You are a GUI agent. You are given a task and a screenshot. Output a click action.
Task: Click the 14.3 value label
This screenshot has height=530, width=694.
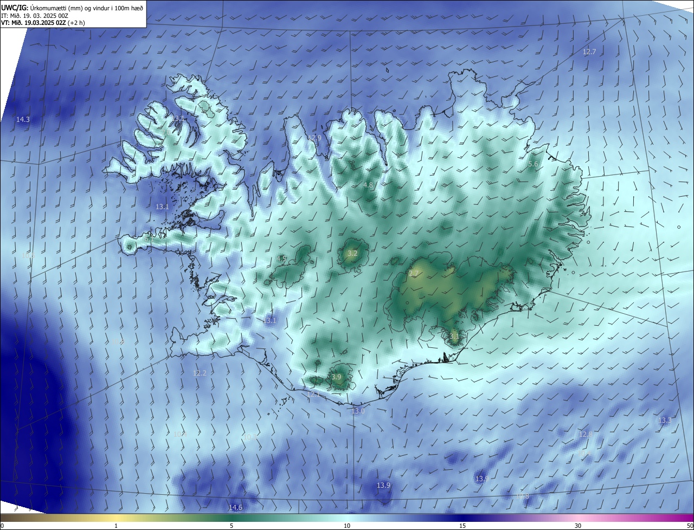(x=23, y=119)
